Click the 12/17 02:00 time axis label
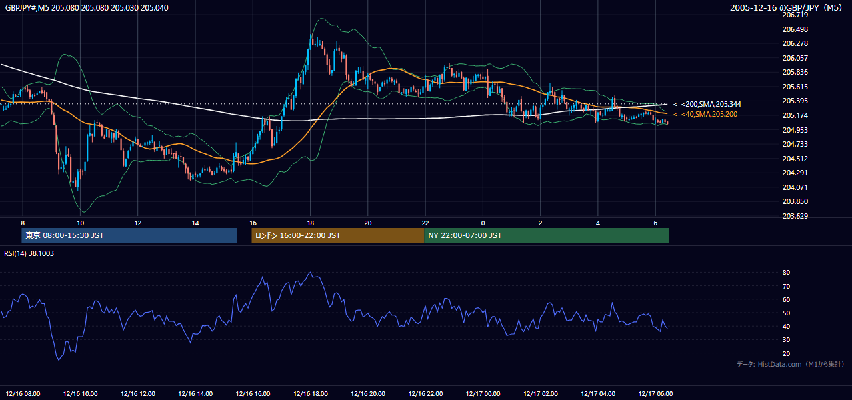The image size is (852, 400). (541, 394)
